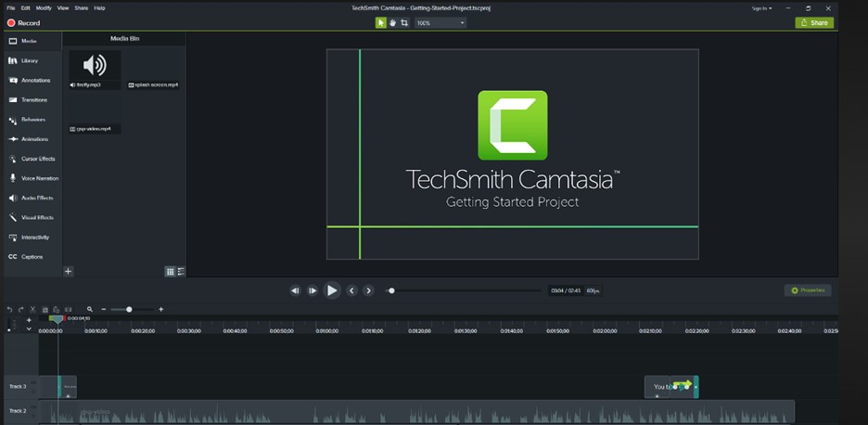868x425 pixels.
Task: Click the timeline Redo icon
Action: [21, 310]
